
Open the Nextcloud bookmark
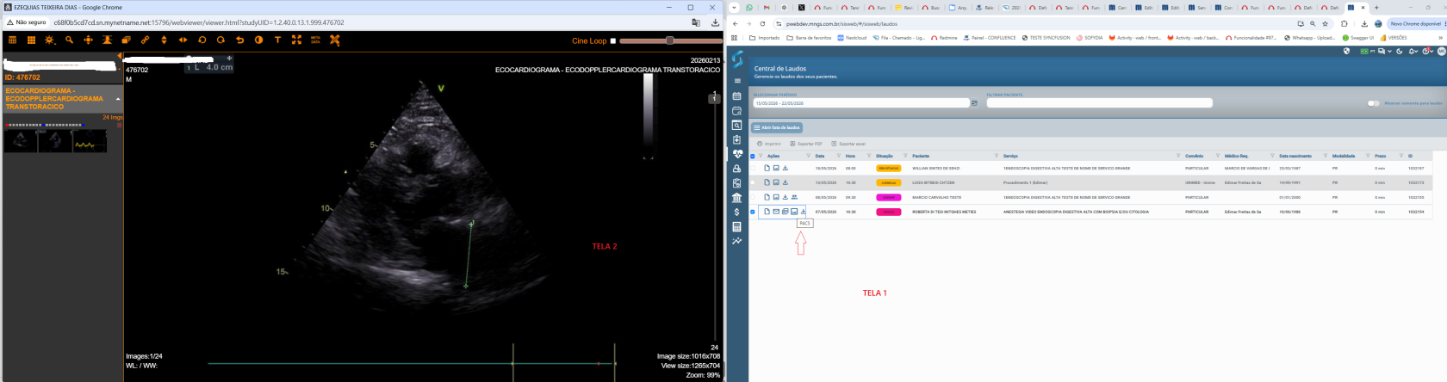[852, 38]
